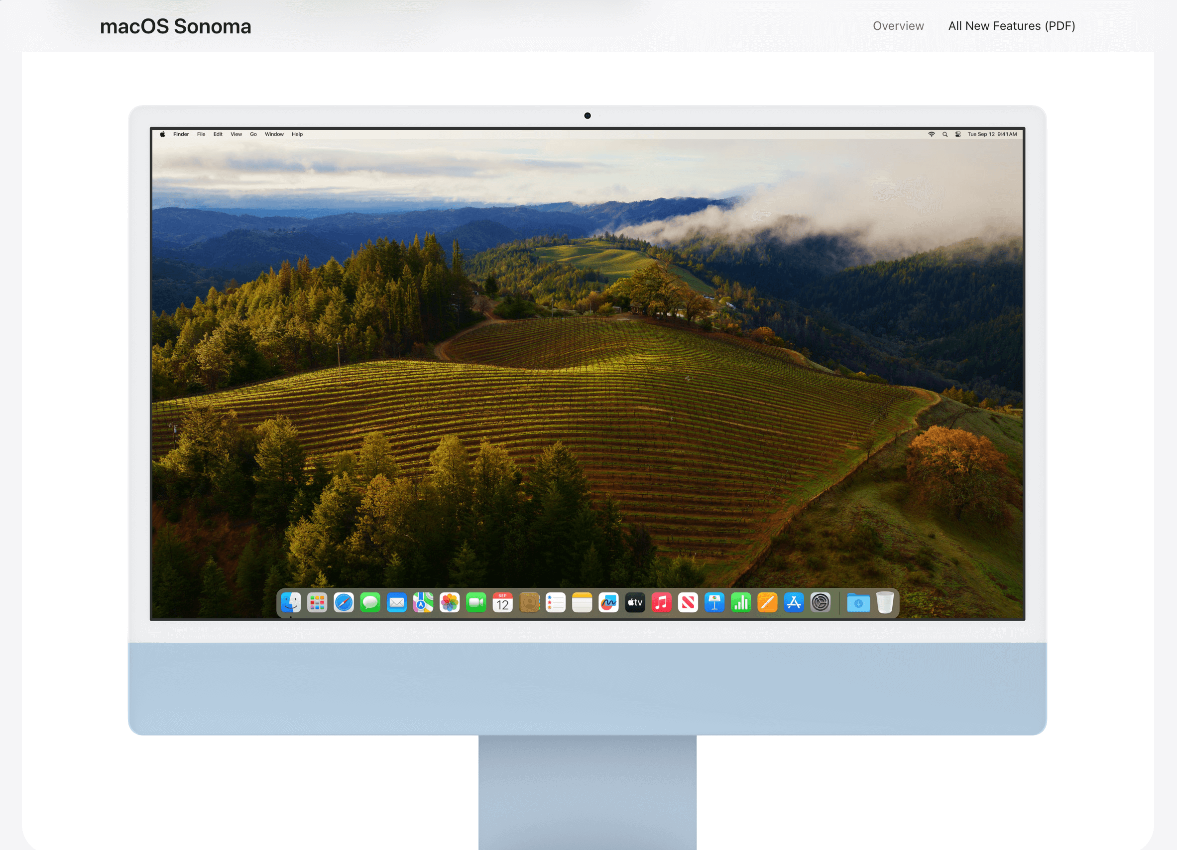Open Safari from the dock
Screen dimensions: 1177x850
(x=344, y=603)
